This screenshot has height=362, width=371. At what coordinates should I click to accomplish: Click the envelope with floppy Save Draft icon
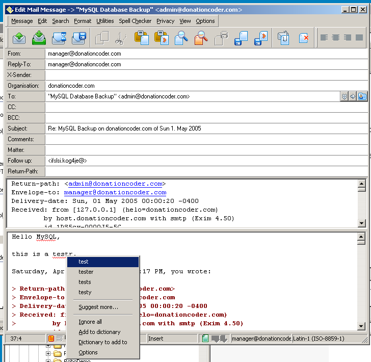click(x=79, y=38)
